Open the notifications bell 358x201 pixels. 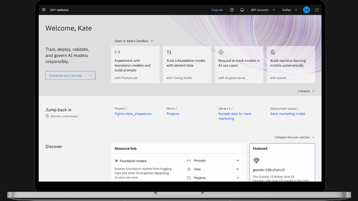(242, 10)
